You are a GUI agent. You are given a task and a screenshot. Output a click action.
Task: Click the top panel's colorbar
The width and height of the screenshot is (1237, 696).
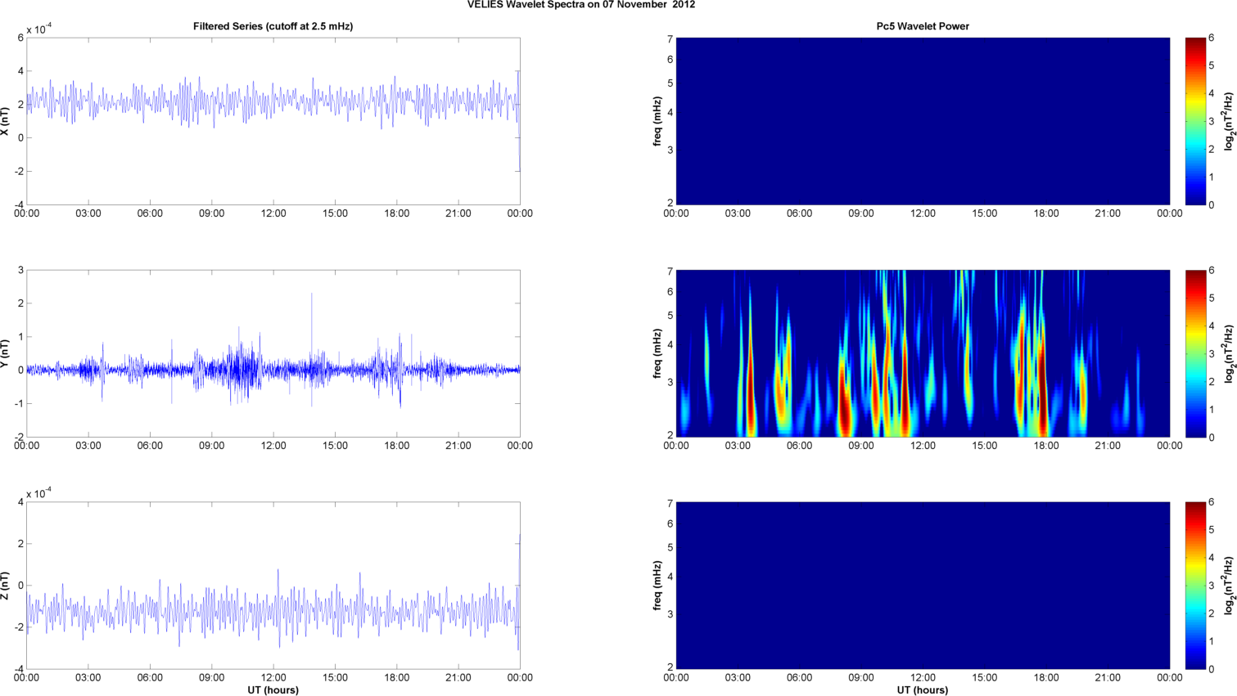pyautogui.click(x=1195, y=121)
